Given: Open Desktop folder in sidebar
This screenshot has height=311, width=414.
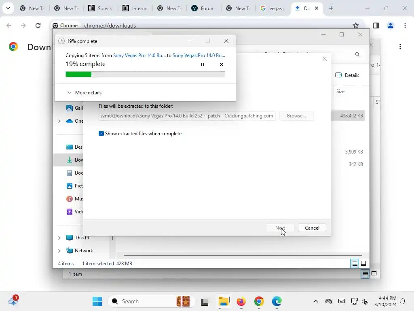Looking at the screenshot, I should (74, 147).
